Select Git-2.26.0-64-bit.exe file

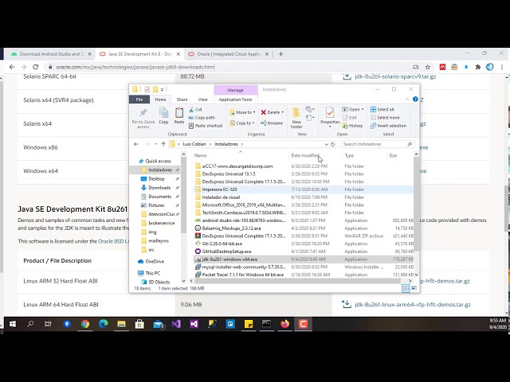point(222,244)
